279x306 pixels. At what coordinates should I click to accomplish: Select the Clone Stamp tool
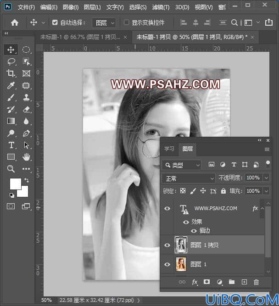(26, 97)
